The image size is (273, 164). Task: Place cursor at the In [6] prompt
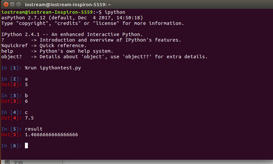[x=11, y=146]
